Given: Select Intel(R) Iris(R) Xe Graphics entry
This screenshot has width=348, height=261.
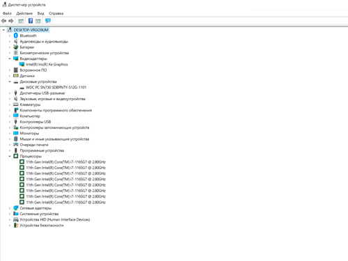Looking at the screenshot, I should click(x=47, y=65).
